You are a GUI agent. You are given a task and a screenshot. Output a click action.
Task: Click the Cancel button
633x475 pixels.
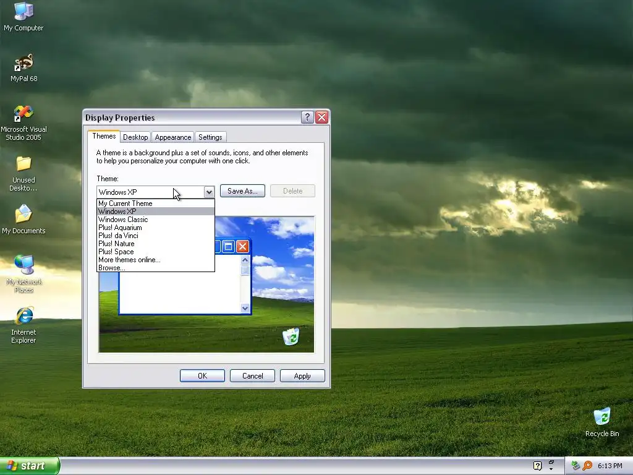click(252, 375)
